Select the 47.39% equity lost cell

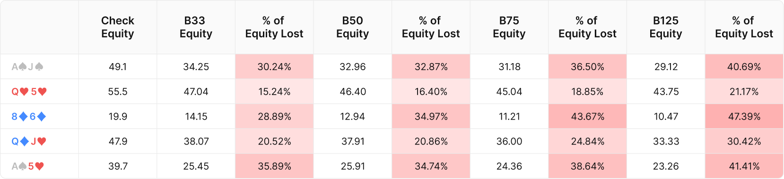tap(744, 116)
